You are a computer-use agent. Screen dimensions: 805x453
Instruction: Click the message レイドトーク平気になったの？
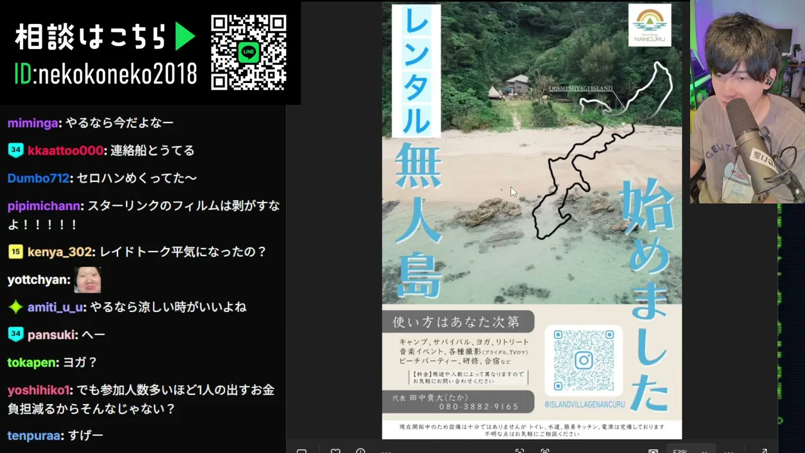pos(183,252)
